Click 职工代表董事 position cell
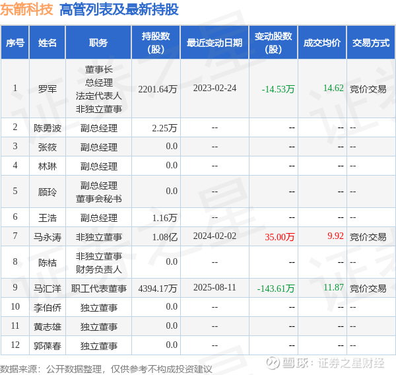The height and width of the screenshot is (375, 396). (99, 289)
